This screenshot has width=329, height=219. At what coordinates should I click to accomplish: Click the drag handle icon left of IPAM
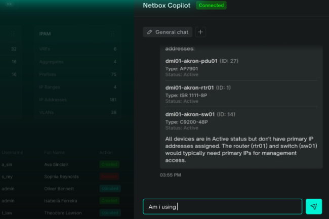(13, 34)
